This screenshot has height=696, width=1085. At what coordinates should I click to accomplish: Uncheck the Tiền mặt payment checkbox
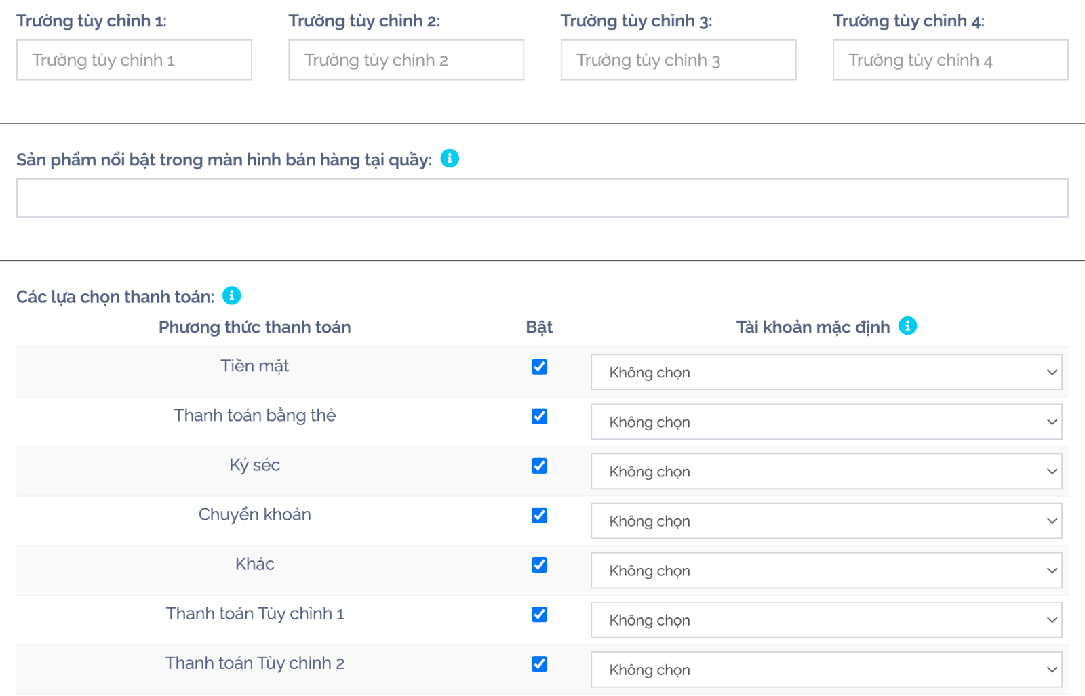(539, 367)
